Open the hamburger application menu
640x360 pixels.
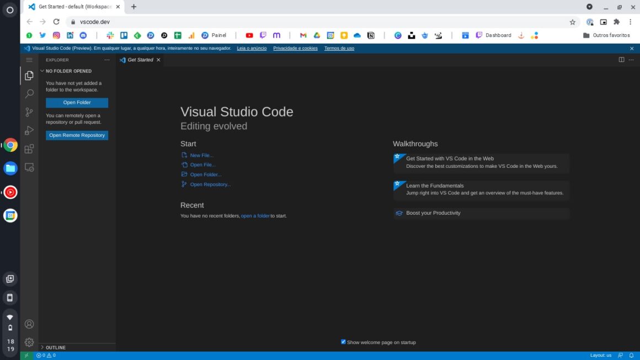[x=29, y=60]
